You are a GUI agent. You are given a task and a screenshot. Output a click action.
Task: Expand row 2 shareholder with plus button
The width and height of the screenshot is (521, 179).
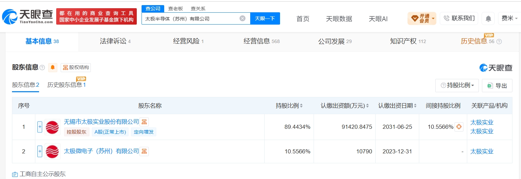[x=40, y=151]
